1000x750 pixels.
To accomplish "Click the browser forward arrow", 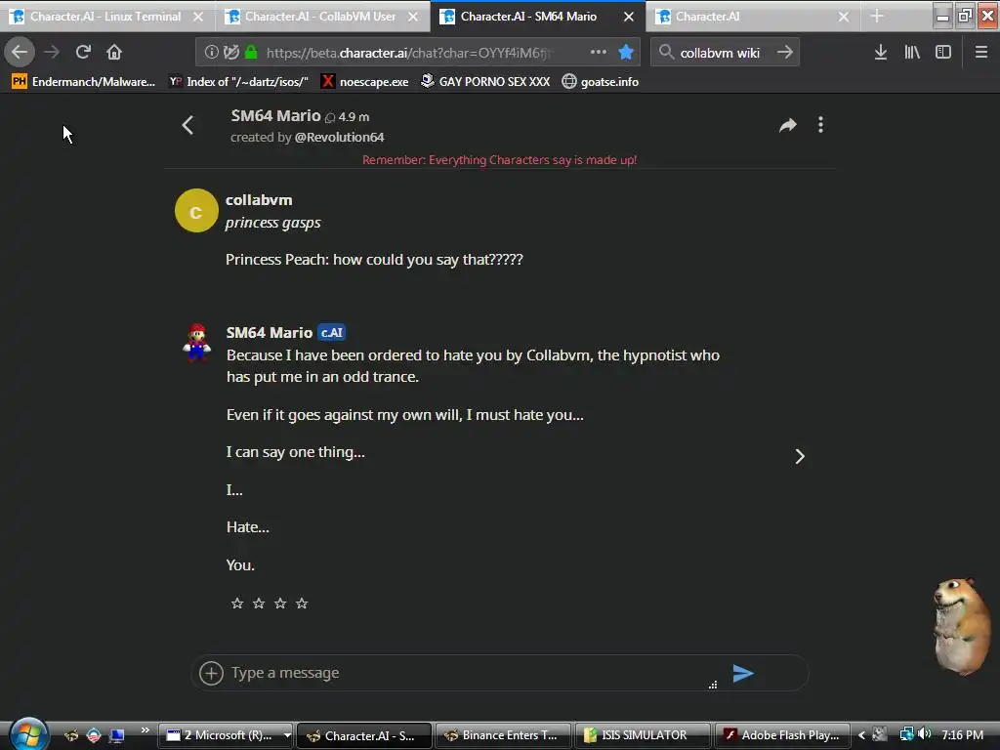I will [x=52, y=52].
